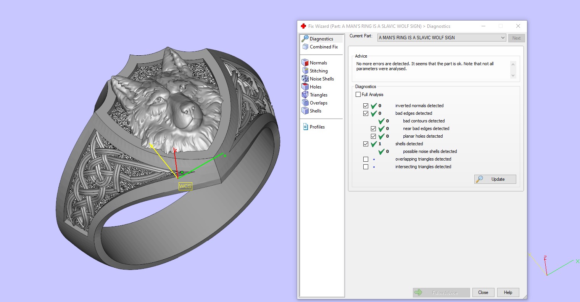Click the Diagnostics magnifier icon in sidebar
580x302 pixels.
tap(305, 39)
